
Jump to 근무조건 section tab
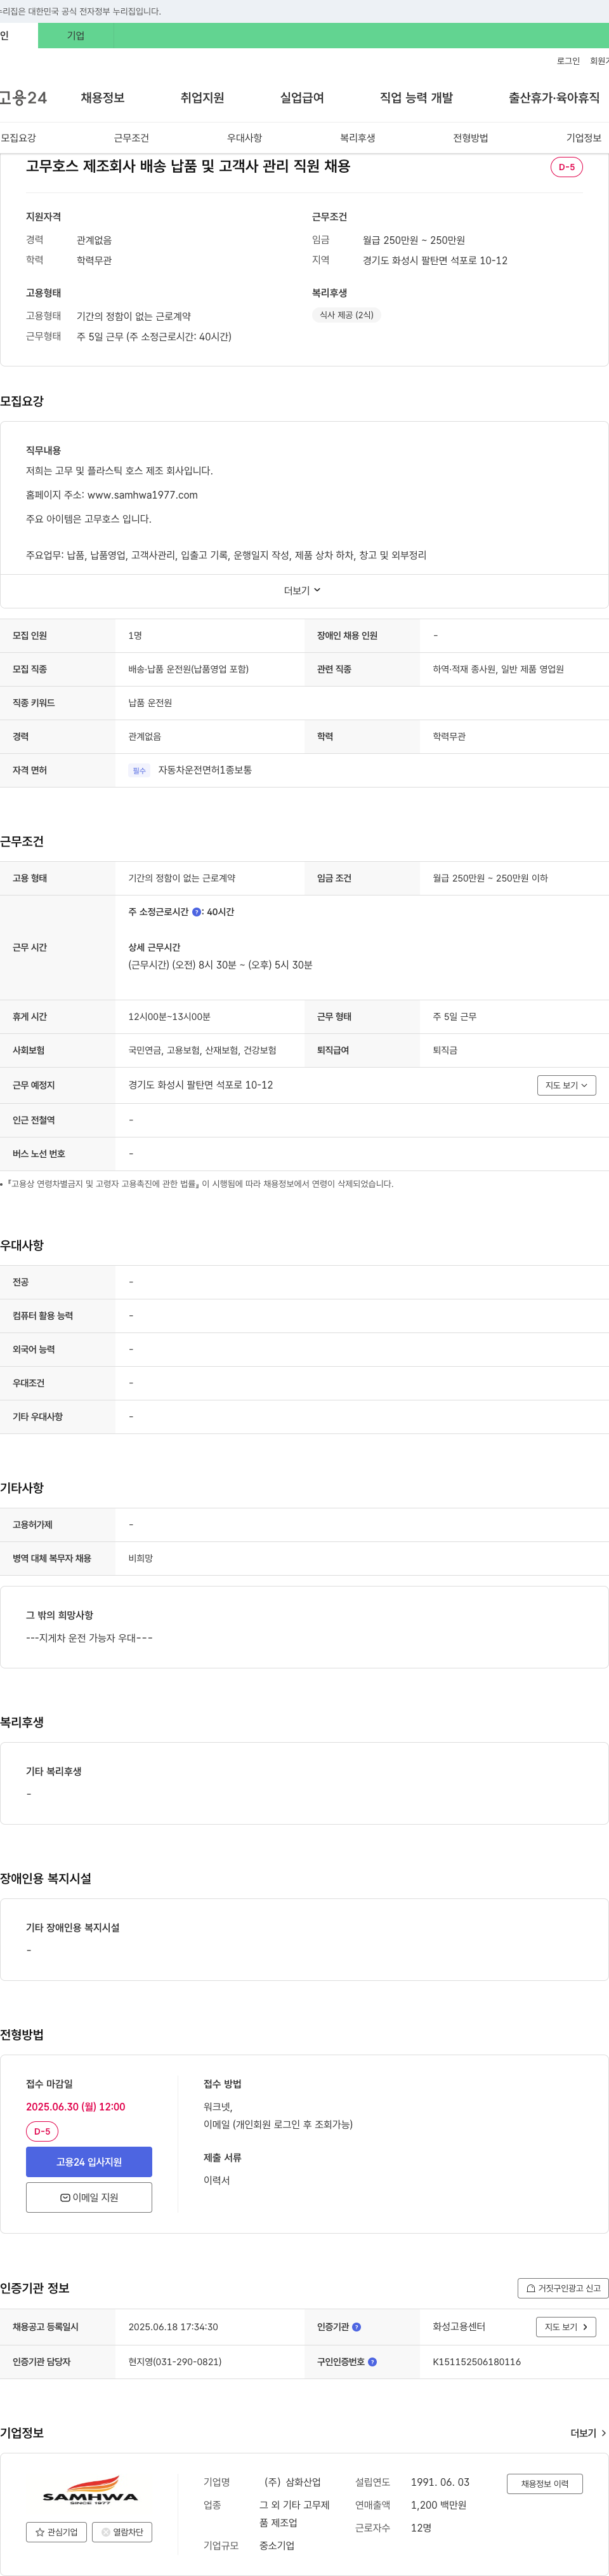click(x=132, y=138)
